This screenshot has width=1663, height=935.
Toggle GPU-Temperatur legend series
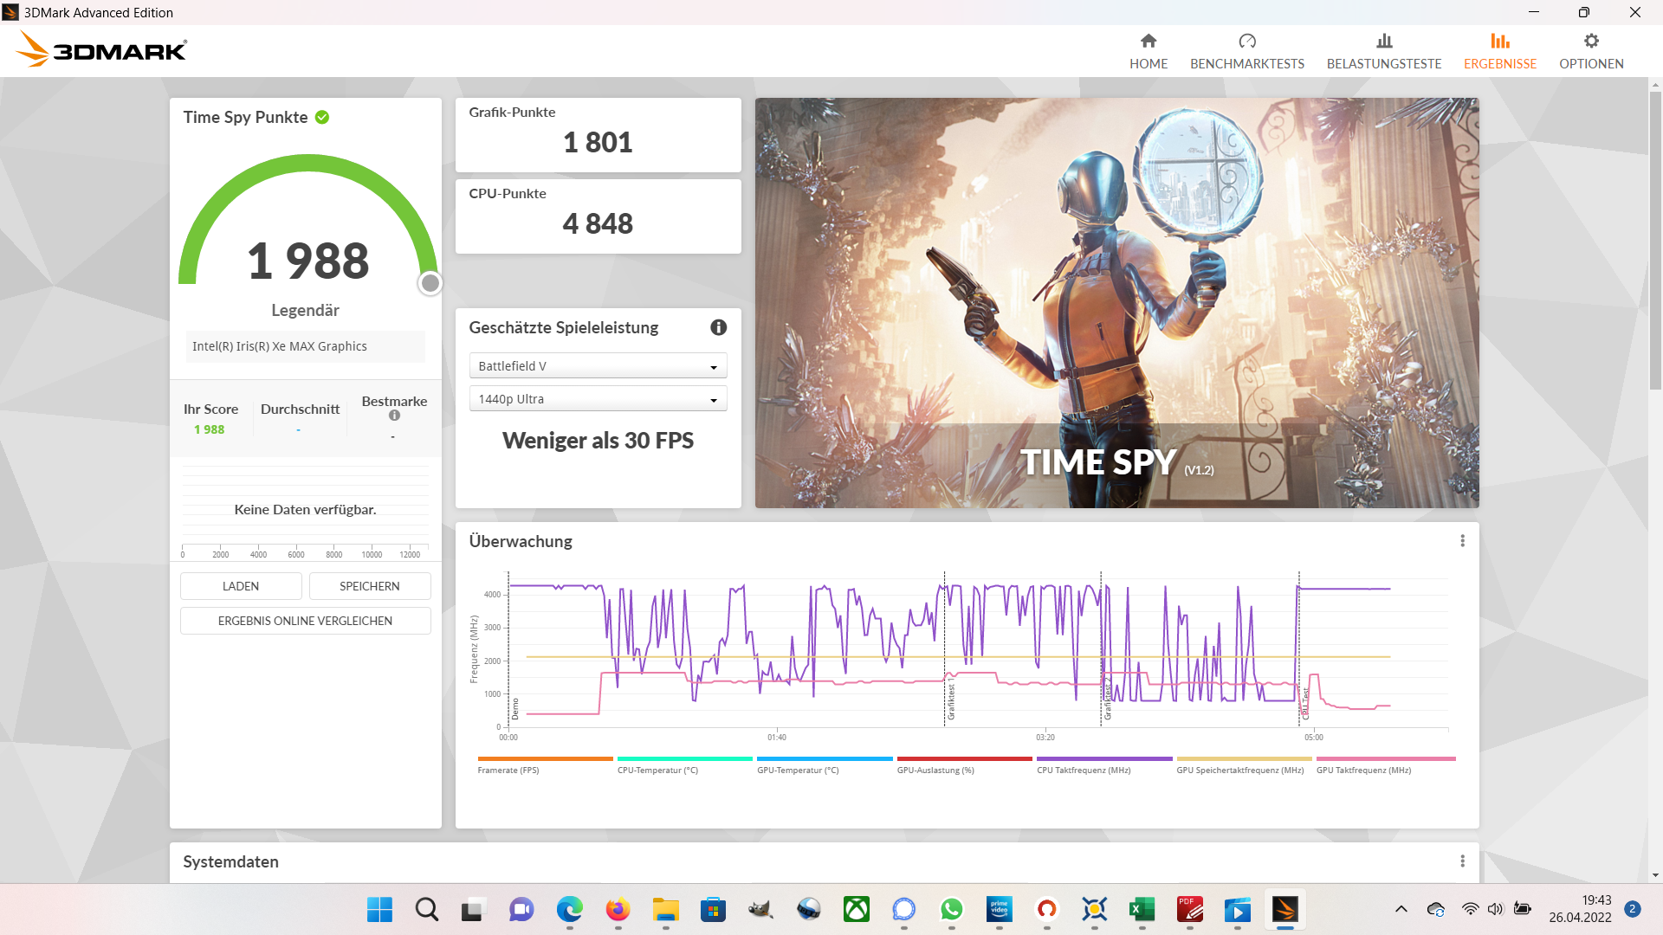798,770
